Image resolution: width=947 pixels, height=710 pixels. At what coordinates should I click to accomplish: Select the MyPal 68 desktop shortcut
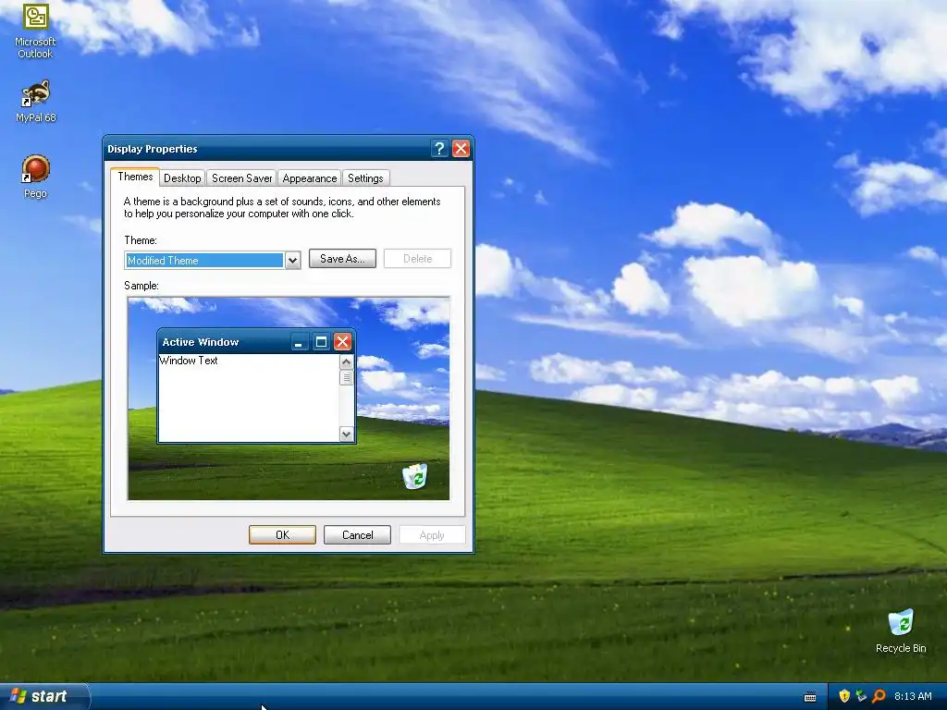35,101
